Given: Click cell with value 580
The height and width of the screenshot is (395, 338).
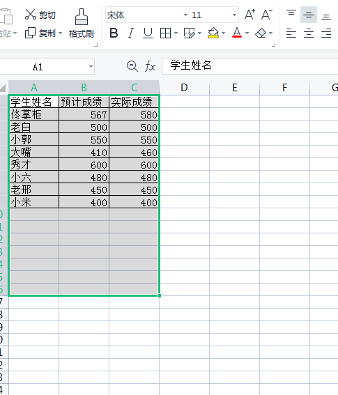Looking at the screenshot, I should tap(134, 114).
